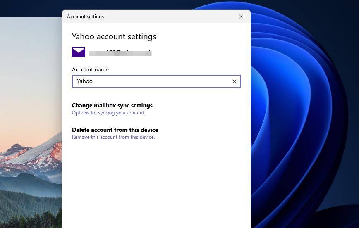The height and width of the screenshot is (228, 359).
Task: Clear the Account name field with X
Action: click(235, 81)
